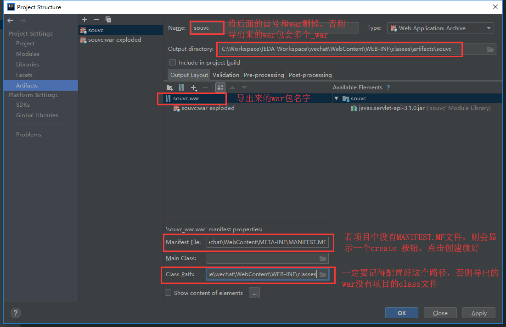Browse for Class Path folder
The image size is (506, 327).
coord(323,274)
